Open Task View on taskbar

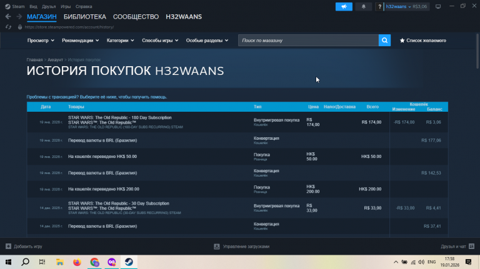(x=42, y=262)
